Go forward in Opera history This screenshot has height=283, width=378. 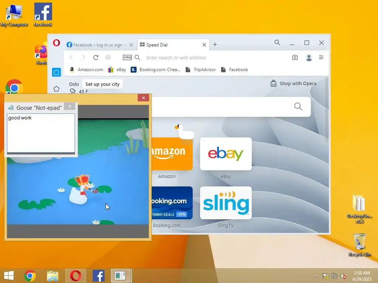tap(83, 57)
